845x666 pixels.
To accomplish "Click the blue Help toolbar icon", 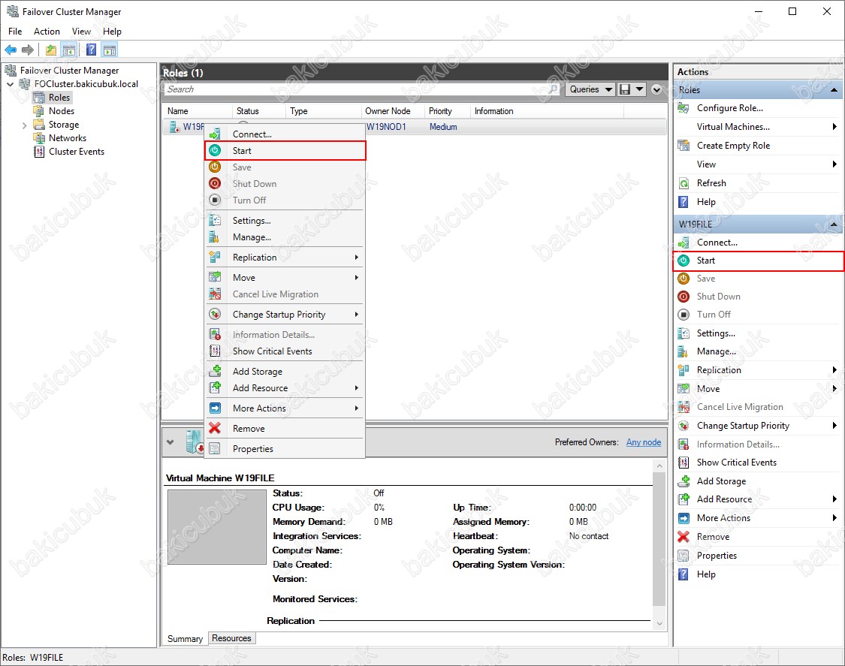I will click(x=92, y=50).
